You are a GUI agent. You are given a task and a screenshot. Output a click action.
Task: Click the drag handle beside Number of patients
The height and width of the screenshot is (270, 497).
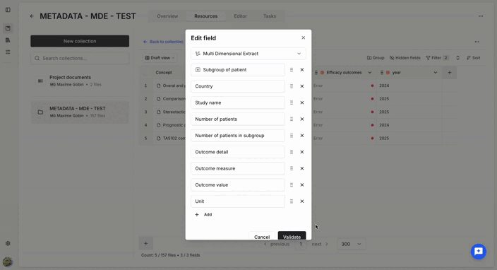pos(292,119)
